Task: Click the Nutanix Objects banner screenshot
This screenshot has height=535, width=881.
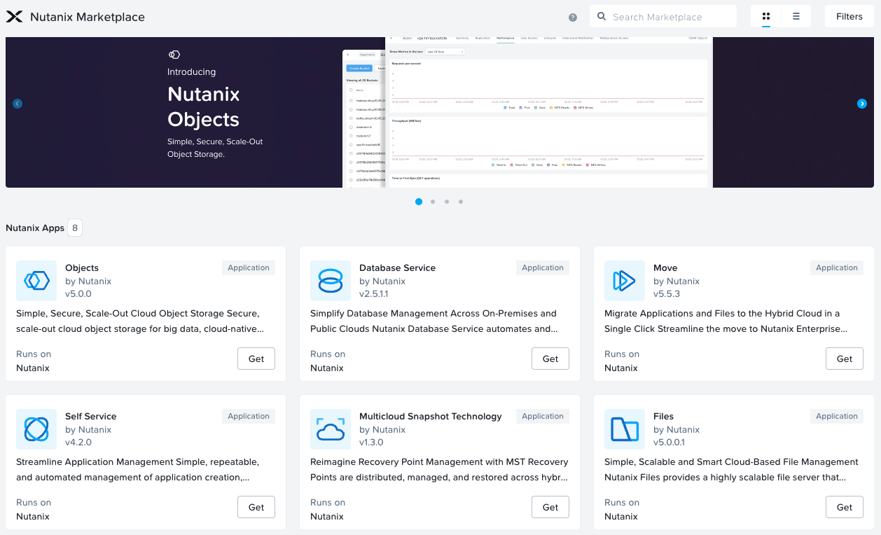Action: click(x=527, y=112)
